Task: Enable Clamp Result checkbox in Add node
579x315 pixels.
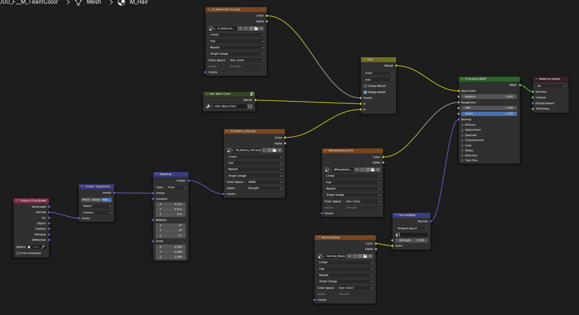Action: [365, 86]
